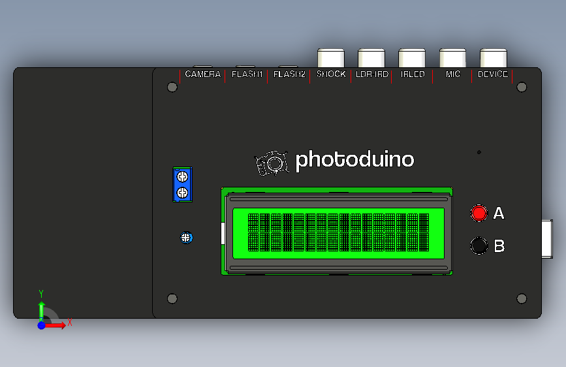
Task: Click the XYZ axis triad indicator
Action: click(54, 310)
